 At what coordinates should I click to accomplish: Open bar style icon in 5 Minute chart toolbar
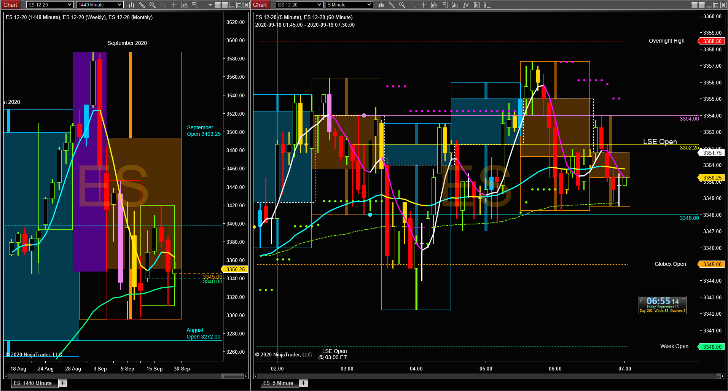(381, 5)
